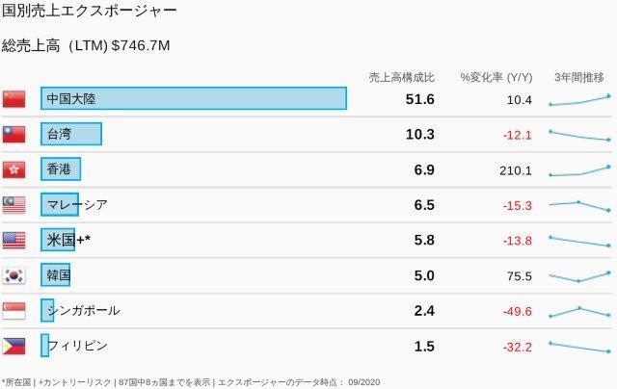Select the 中国大陸 revenue bar

point(193,99)
